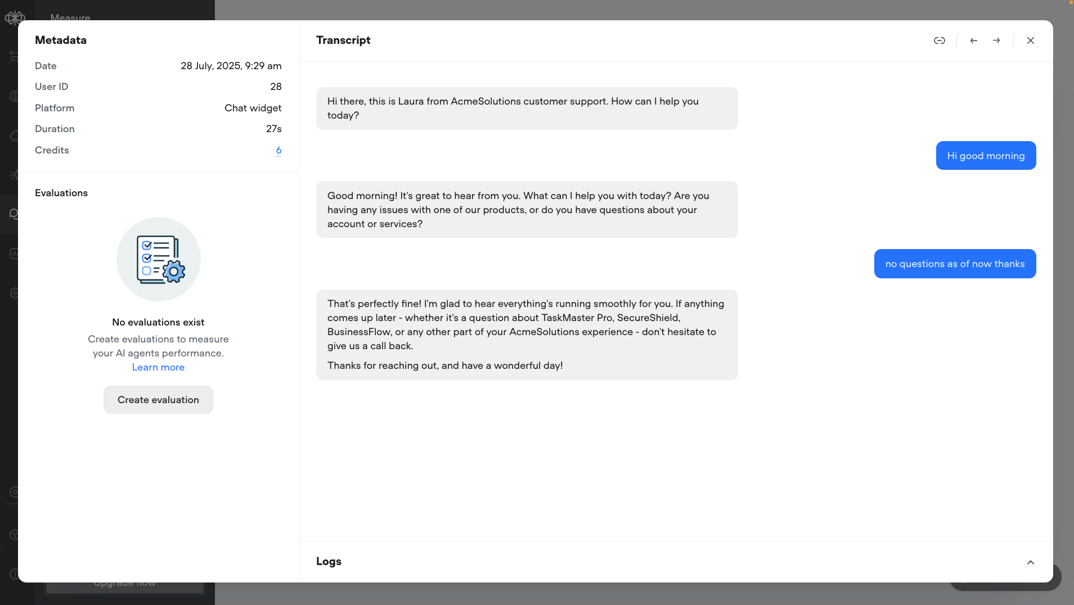Click the 'Good morning! It's great' agent reply
Viewport: 1074px width, 605px height.
527,210
